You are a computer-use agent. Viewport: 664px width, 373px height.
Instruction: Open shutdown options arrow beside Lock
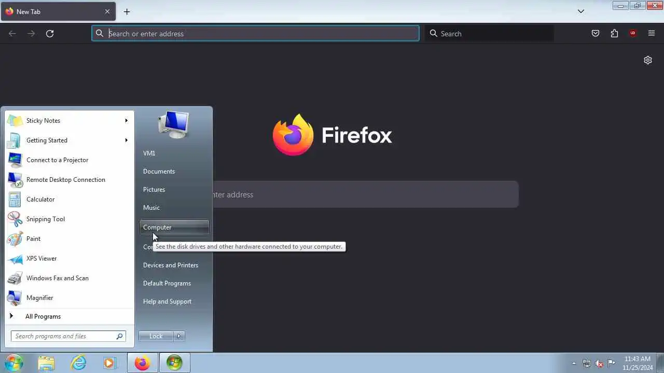coord(179,336)
